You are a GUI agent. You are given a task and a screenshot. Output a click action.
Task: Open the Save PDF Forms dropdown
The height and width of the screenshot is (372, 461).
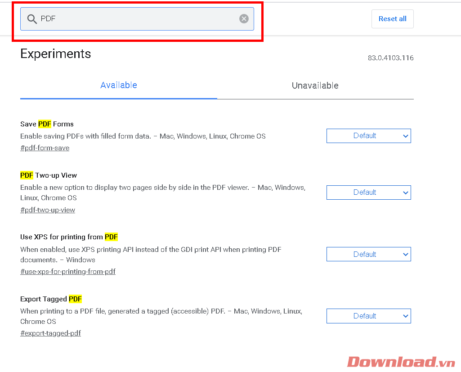tap(368, 136)
